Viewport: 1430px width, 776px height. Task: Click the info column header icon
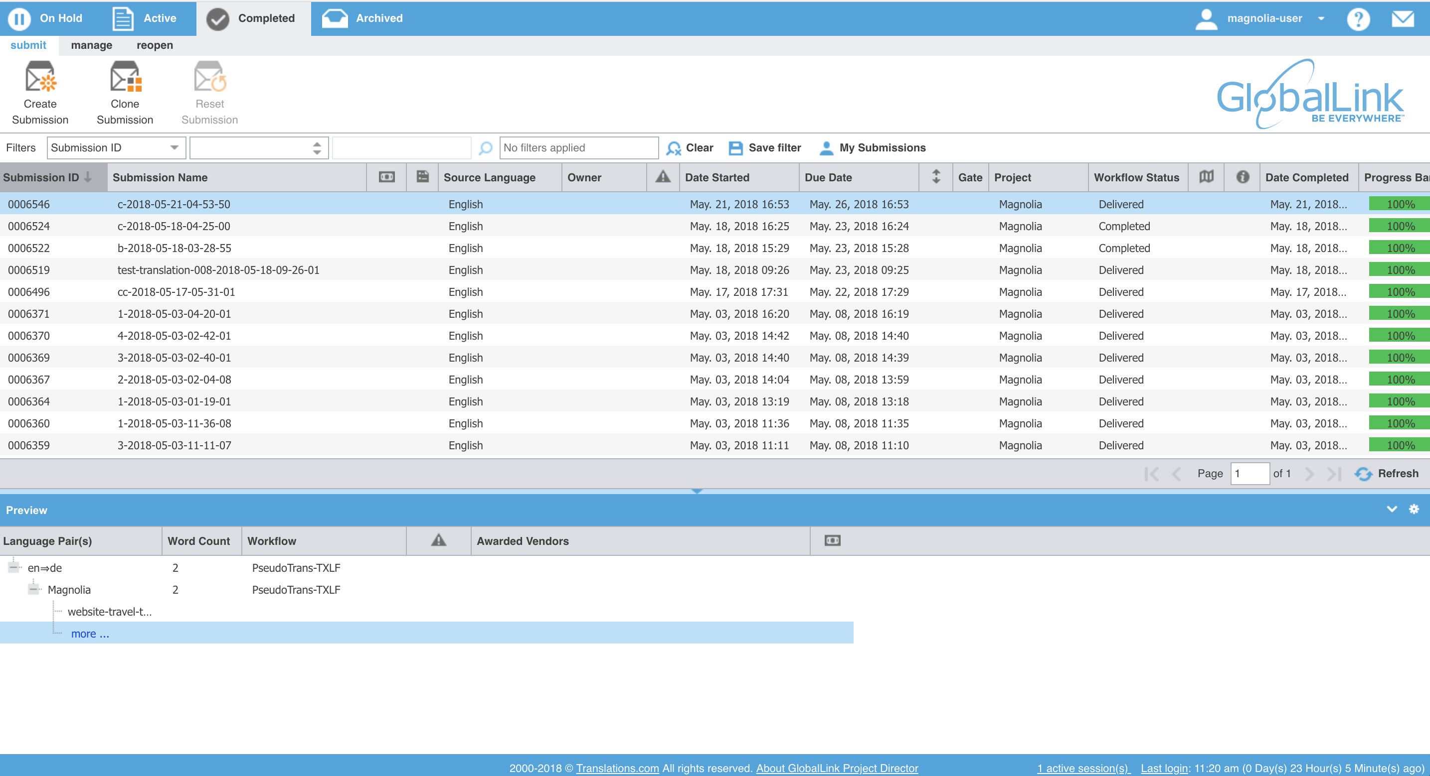(x=1243, y=177)
